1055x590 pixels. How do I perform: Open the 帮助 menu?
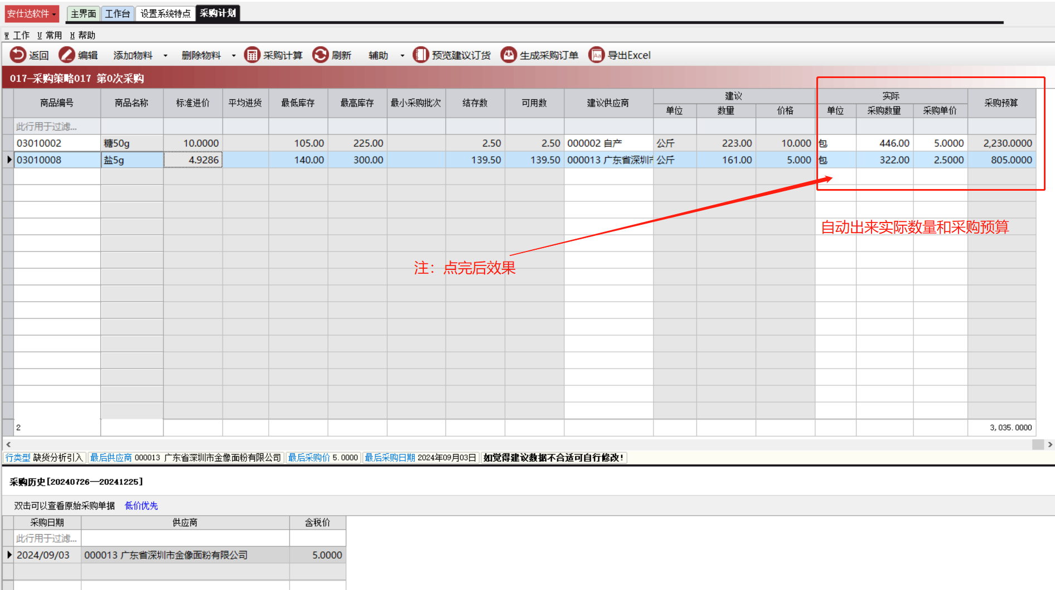pos(83,35)
